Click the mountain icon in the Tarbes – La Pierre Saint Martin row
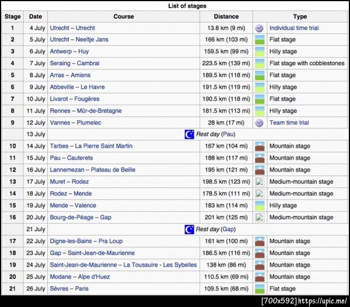Image resolution: width=350 pixels, height=307 pixels. click(260, 146)
